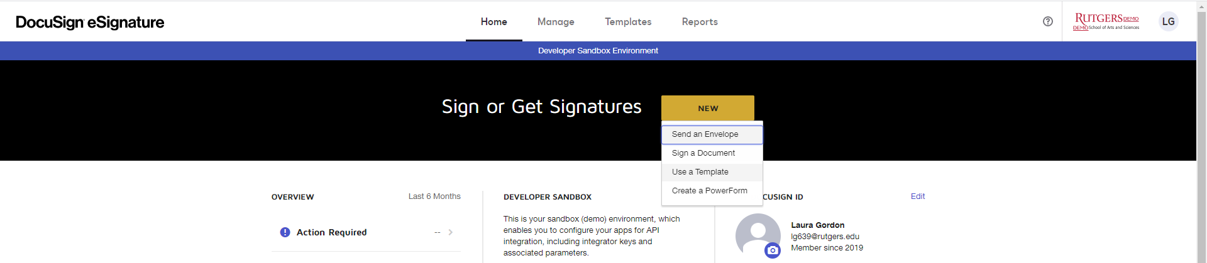This screenshot has width=1207, height=263.
Task: Click the Action Required exclamation icon
Action: 285,232
